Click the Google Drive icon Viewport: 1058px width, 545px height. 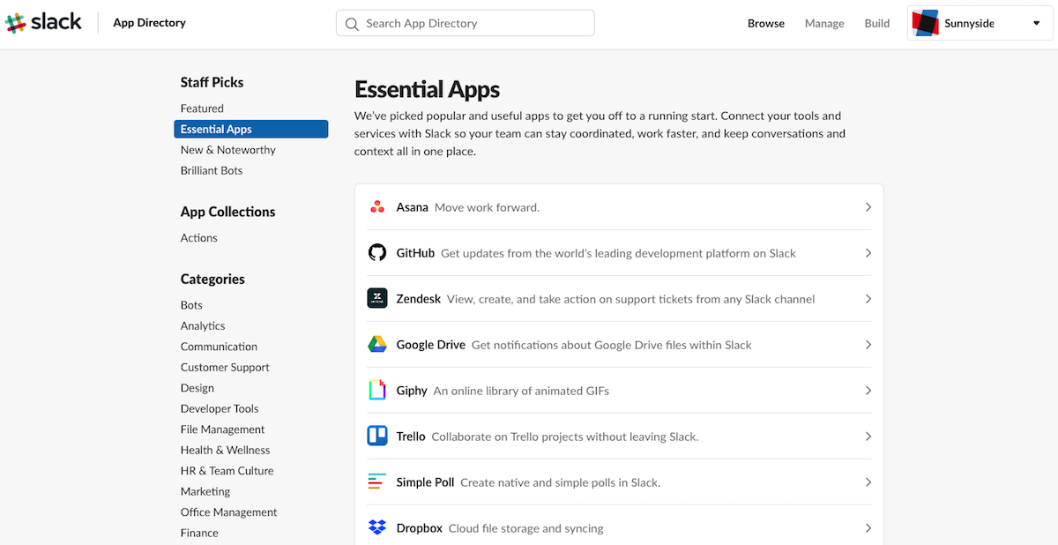tap(377, 345)
